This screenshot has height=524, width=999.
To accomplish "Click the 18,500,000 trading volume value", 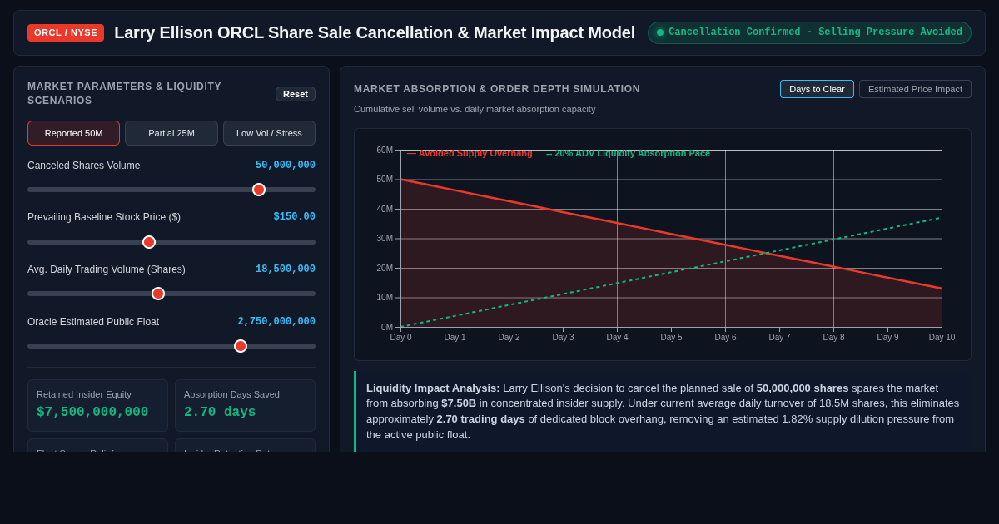I will [x=286, y=269].
